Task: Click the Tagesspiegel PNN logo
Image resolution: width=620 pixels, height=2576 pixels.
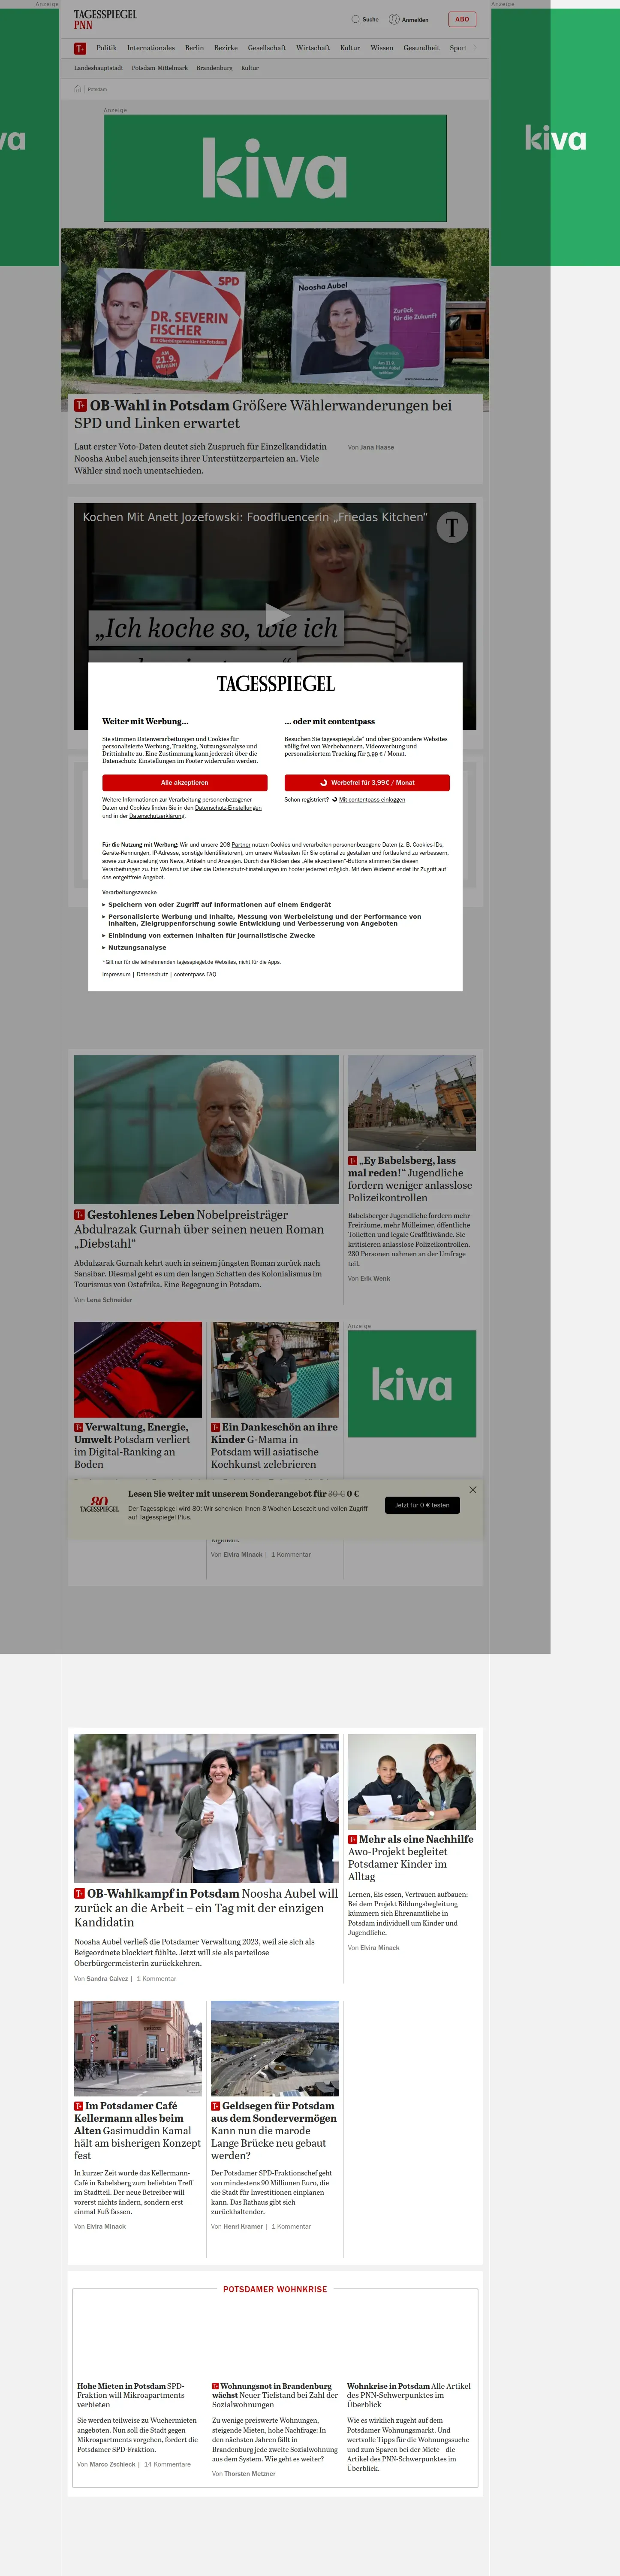Action: (x=106, y=19)
